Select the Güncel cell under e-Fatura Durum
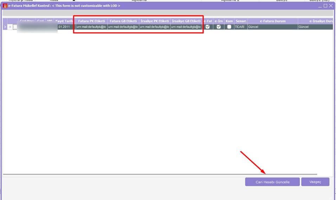This screenshot has height=200, width=336. pos(273,27)
